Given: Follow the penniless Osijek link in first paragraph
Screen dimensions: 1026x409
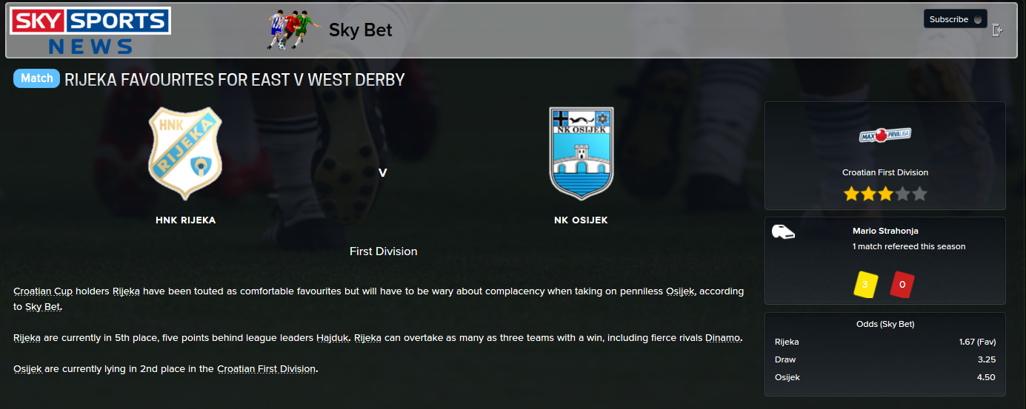Looking at the screenshot, I should coord(680,291).
